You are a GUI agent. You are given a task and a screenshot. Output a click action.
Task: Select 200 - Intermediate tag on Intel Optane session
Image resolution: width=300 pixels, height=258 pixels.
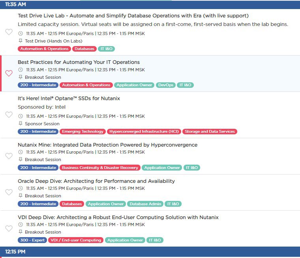(x=38, y=132)
